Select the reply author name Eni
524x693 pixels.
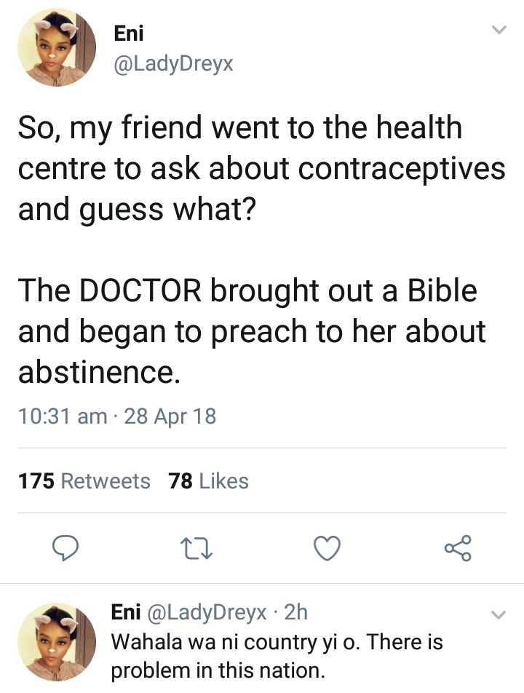click(x=126, y=613)
